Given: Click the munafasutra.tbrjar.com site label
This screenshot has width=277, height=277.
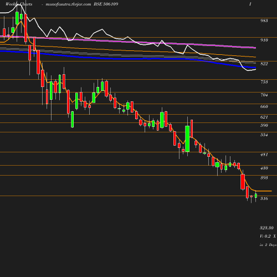Looking at the screenshot, I should [68, 4].
